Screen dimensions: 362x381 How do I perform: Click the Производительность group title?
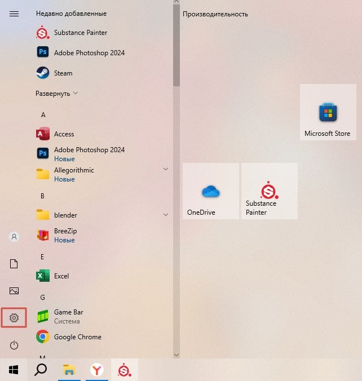point(215,14)
